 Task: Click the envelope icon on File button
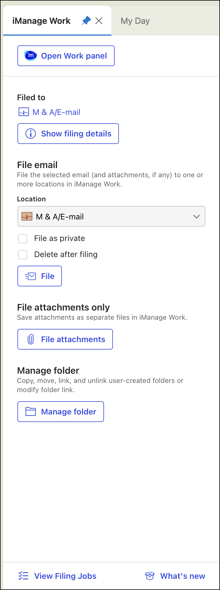coord(31,276)
